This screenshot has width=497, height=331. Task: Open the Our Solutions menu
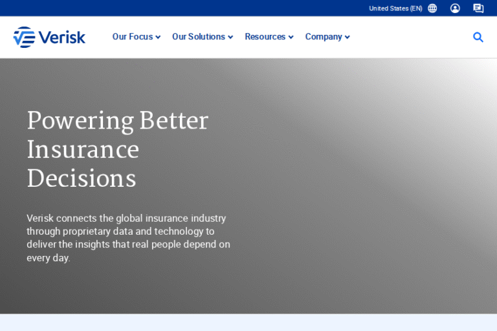click(198, 37)
